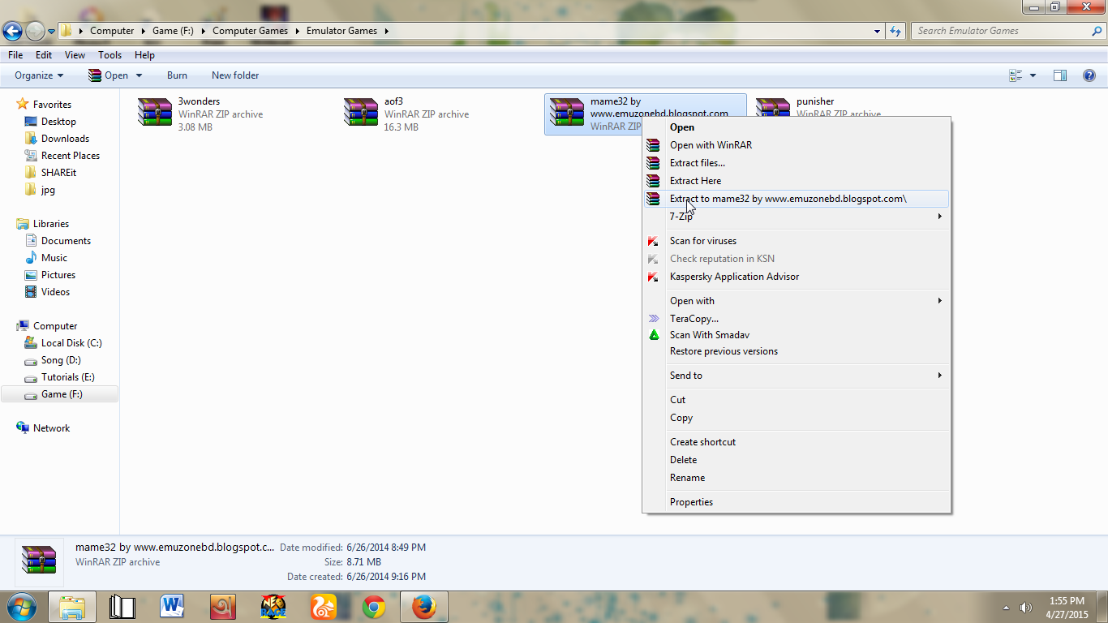This screenshot has height=623, width=1108.
Task: Toggle the preview pane button
Action: pyautogui.click(x=1060, y=75)
